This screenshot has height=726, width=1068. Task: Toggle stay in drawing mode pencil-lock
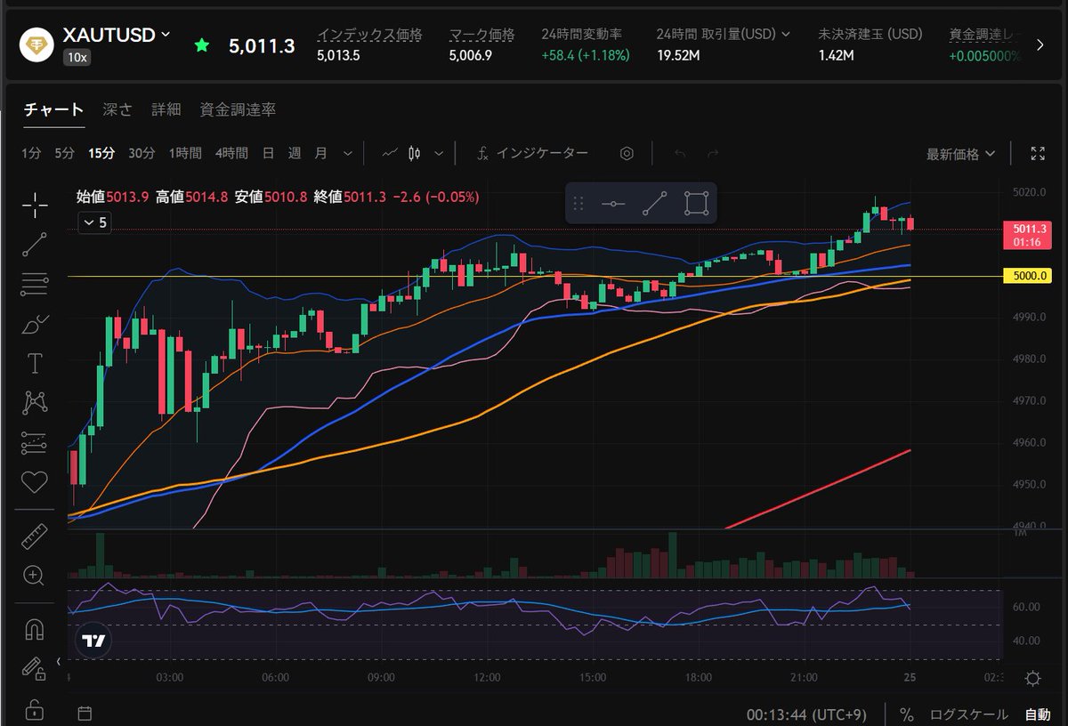tap(33, 669)
